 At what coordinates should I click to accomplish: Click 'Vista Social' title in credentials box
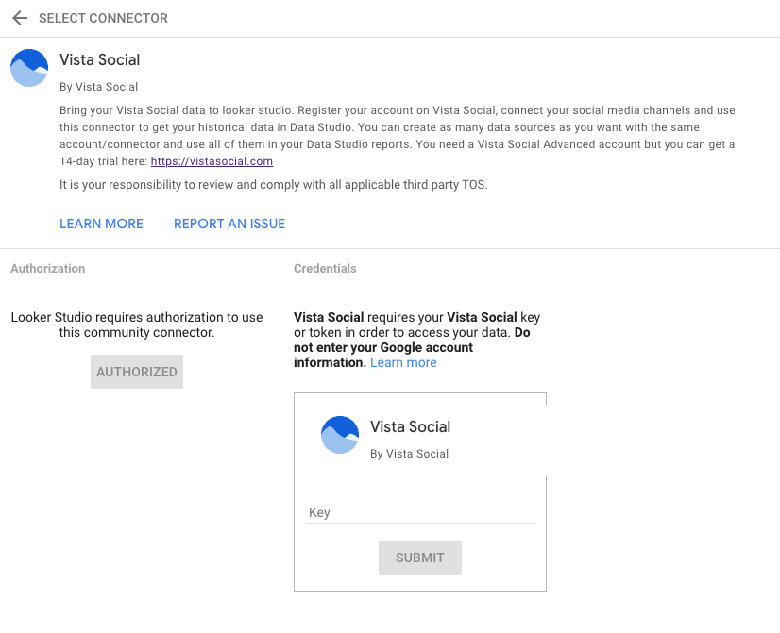click(411, 426)
